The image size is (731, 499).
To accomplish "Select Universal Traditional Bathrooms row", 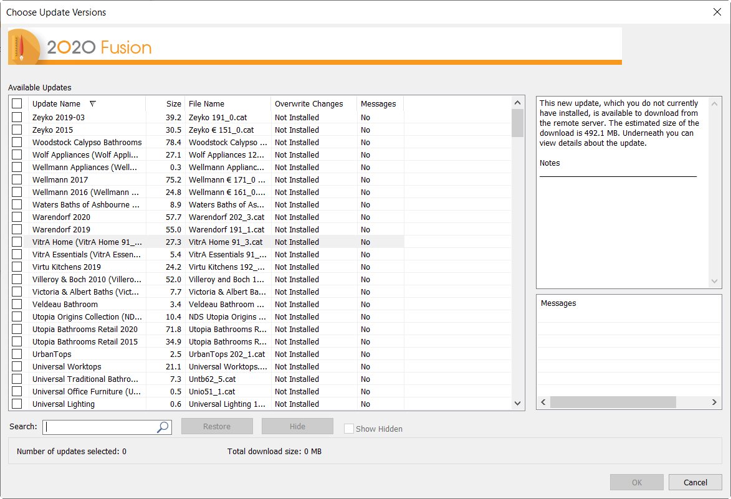I will [x=85, y=379].
